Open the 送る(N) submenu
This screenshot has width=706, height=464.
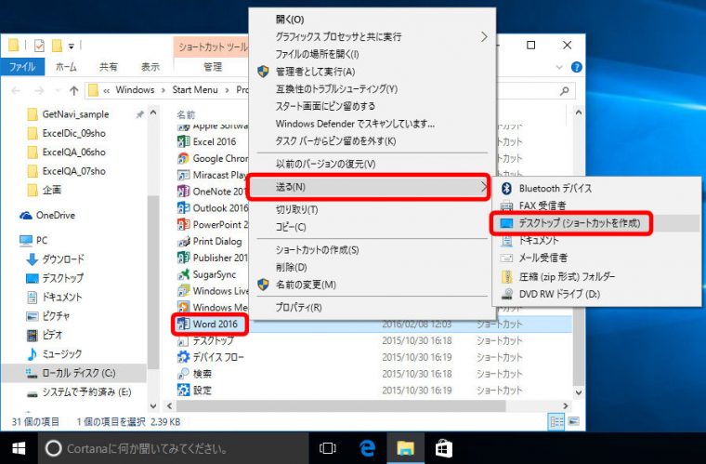(x=368, y=187)
